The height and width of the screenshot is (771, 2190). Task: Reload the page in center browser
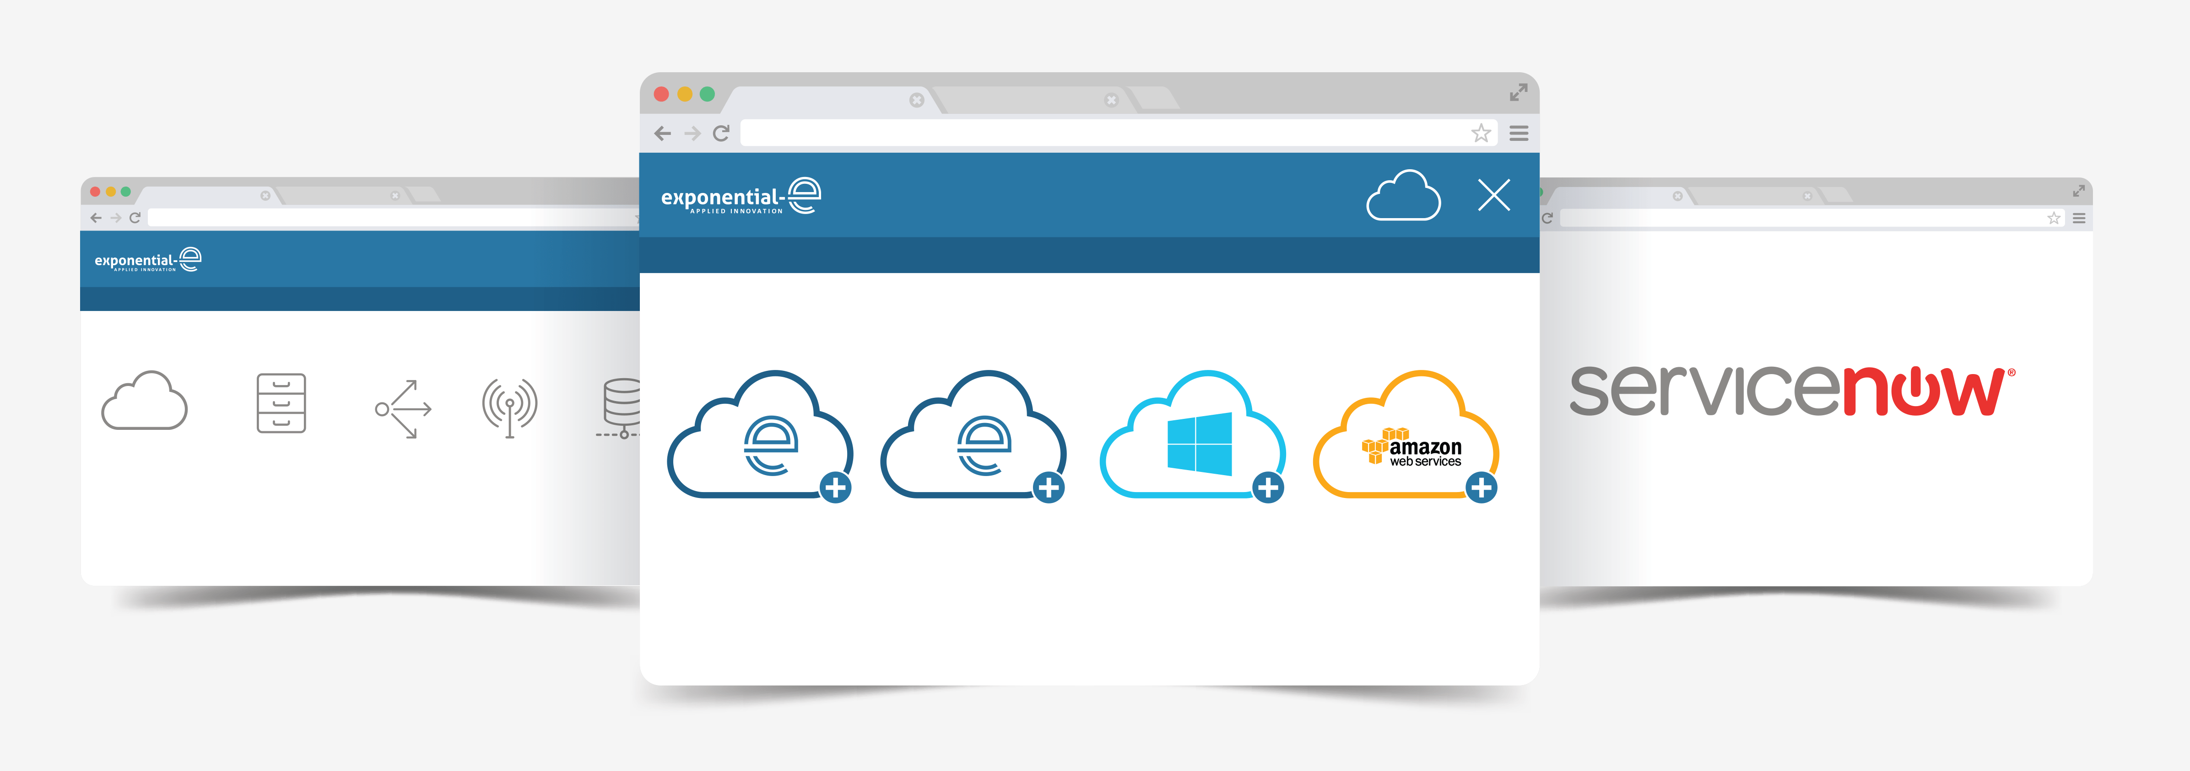click(x=722, y=134)
